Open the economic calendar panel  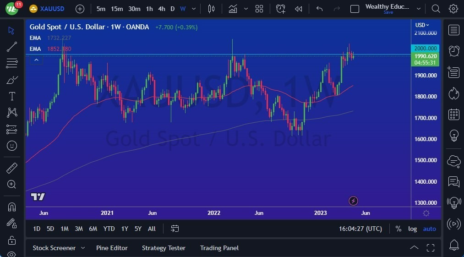(x=453, y=114)
